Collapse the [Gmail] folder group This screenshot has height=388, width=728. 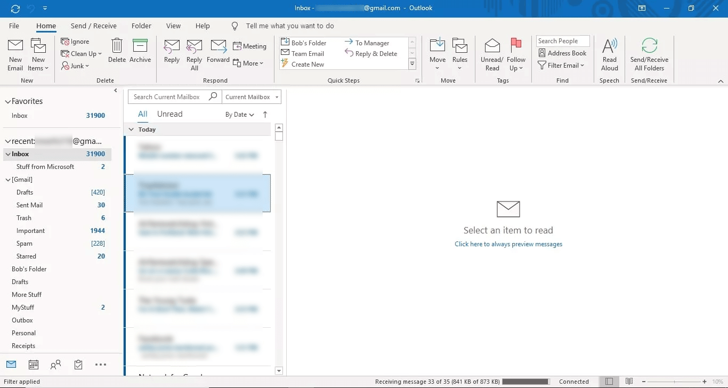pos(7,180)
